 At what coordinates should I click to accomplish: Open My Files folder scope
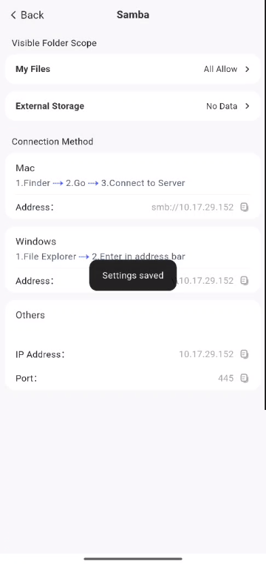pos(133,69)
